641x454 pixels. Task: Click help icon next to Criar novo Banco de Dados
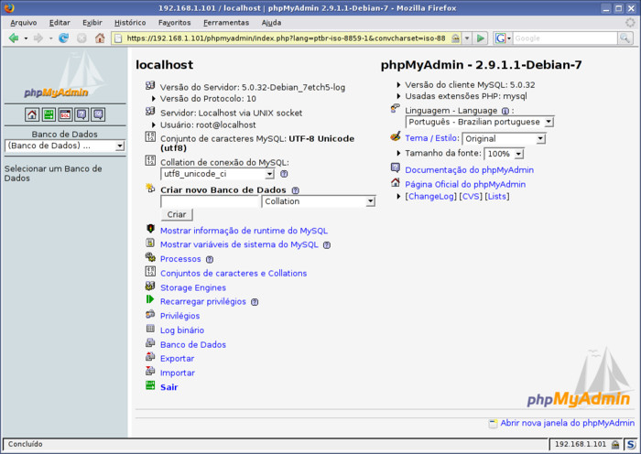pyautogui.click(x=296, y=190)
